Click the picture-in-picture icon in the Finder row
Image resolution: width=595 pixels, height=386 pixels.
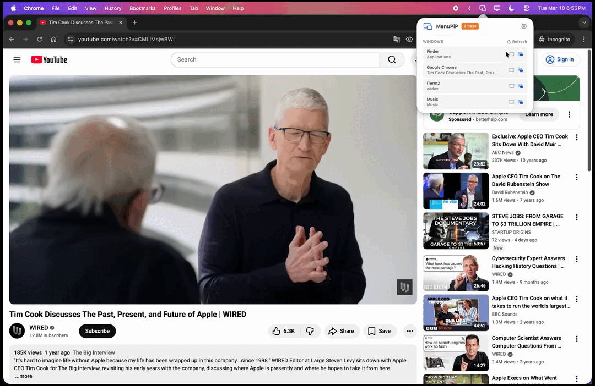click(520, 54)
